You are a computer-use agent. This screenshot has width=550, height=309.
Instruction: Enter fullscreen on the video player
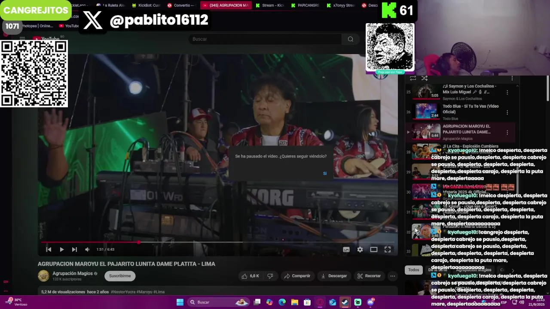click(388, 249)
